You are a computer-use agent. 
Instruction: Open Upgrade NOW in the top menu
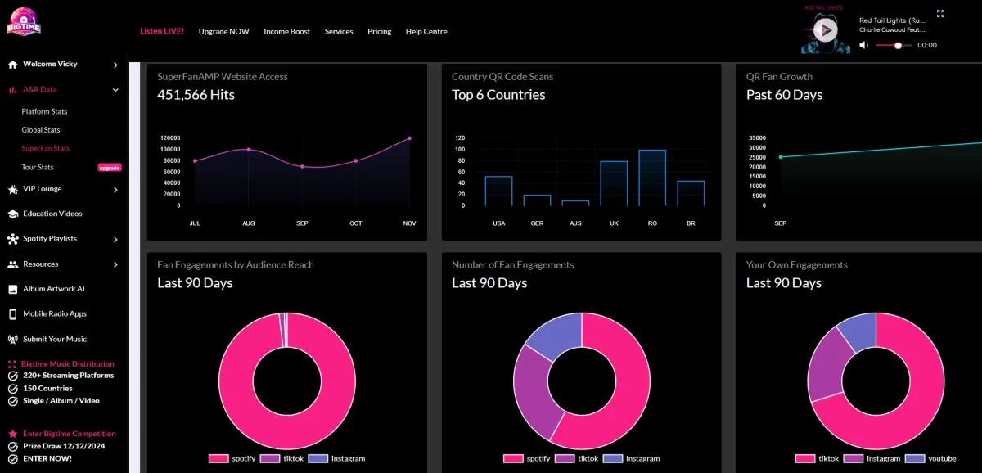click(224, 31)
